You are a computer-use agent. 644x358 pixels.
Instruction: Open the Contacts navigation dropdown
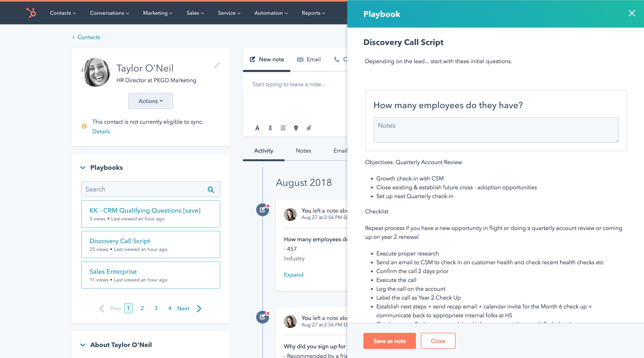[62, 13]
